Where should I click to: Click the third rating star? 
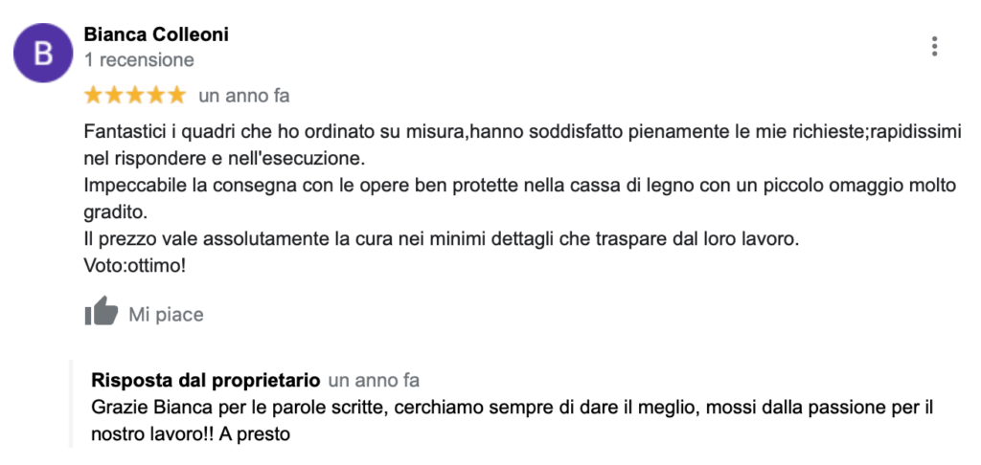135,96
